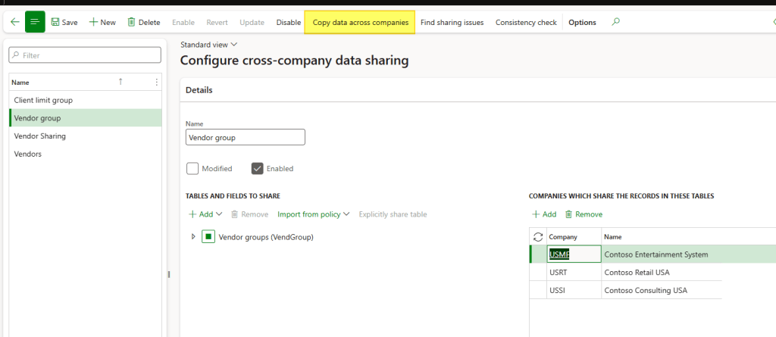Click the Remove trash icon above company grid
The height and width of the screenshot is (337, 776).
[x=569, y=214]
